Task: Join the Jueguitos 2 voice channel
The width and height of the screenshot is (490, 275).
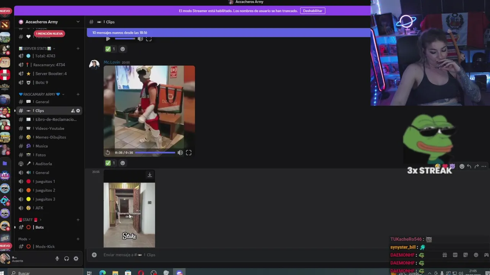Action: 49,190
